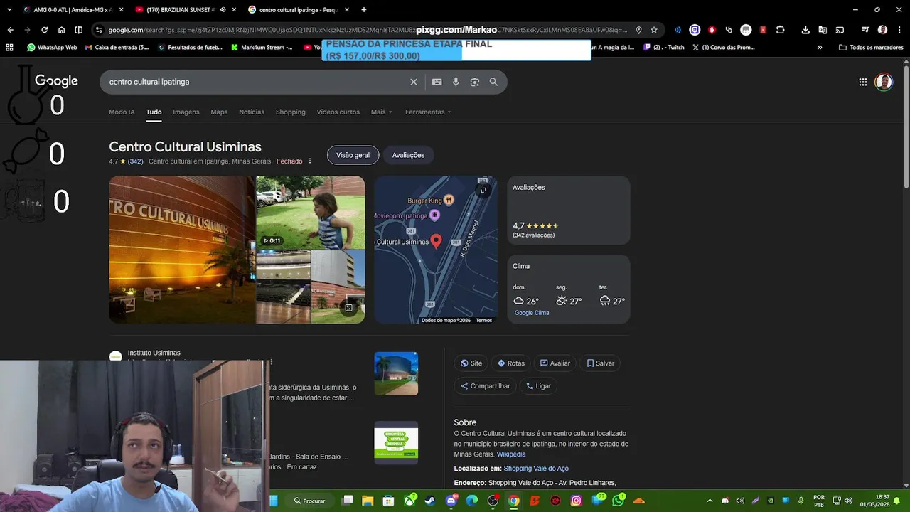
Task: Open the WhatsApp icon on the taskbar
Action: click(x=619, y=501)
